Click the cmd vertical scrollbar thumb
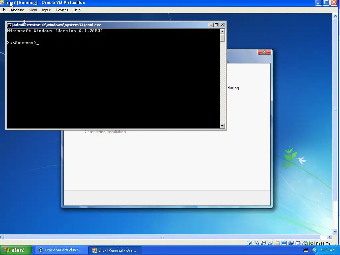This screenshot has width=340, height=255. [x=222, y=38]
